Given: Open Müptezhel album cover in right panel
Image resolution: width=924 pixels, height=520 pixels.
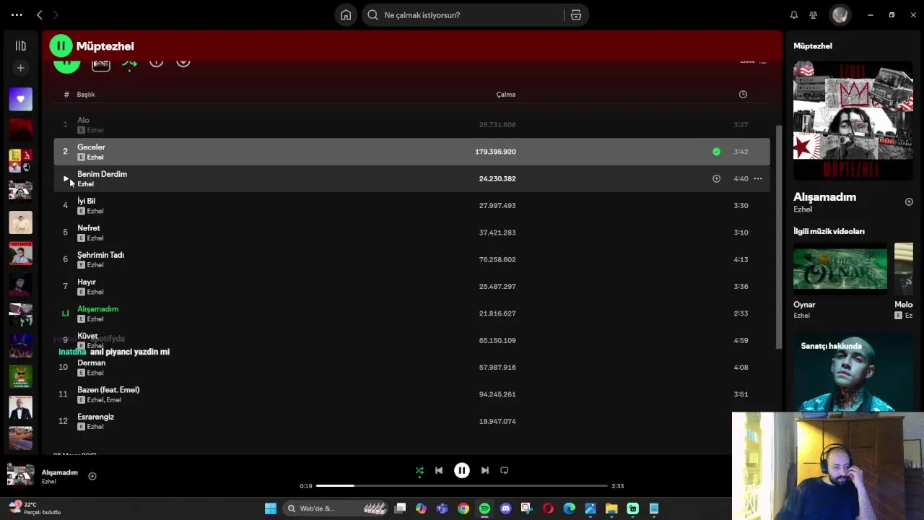Looking at the screenshot, I should pyautogui.click(x=853, y=120).
